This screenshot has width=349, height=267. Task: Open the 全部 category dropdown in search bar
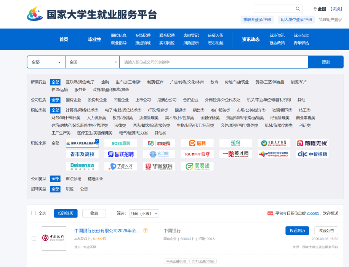(46, 62)
